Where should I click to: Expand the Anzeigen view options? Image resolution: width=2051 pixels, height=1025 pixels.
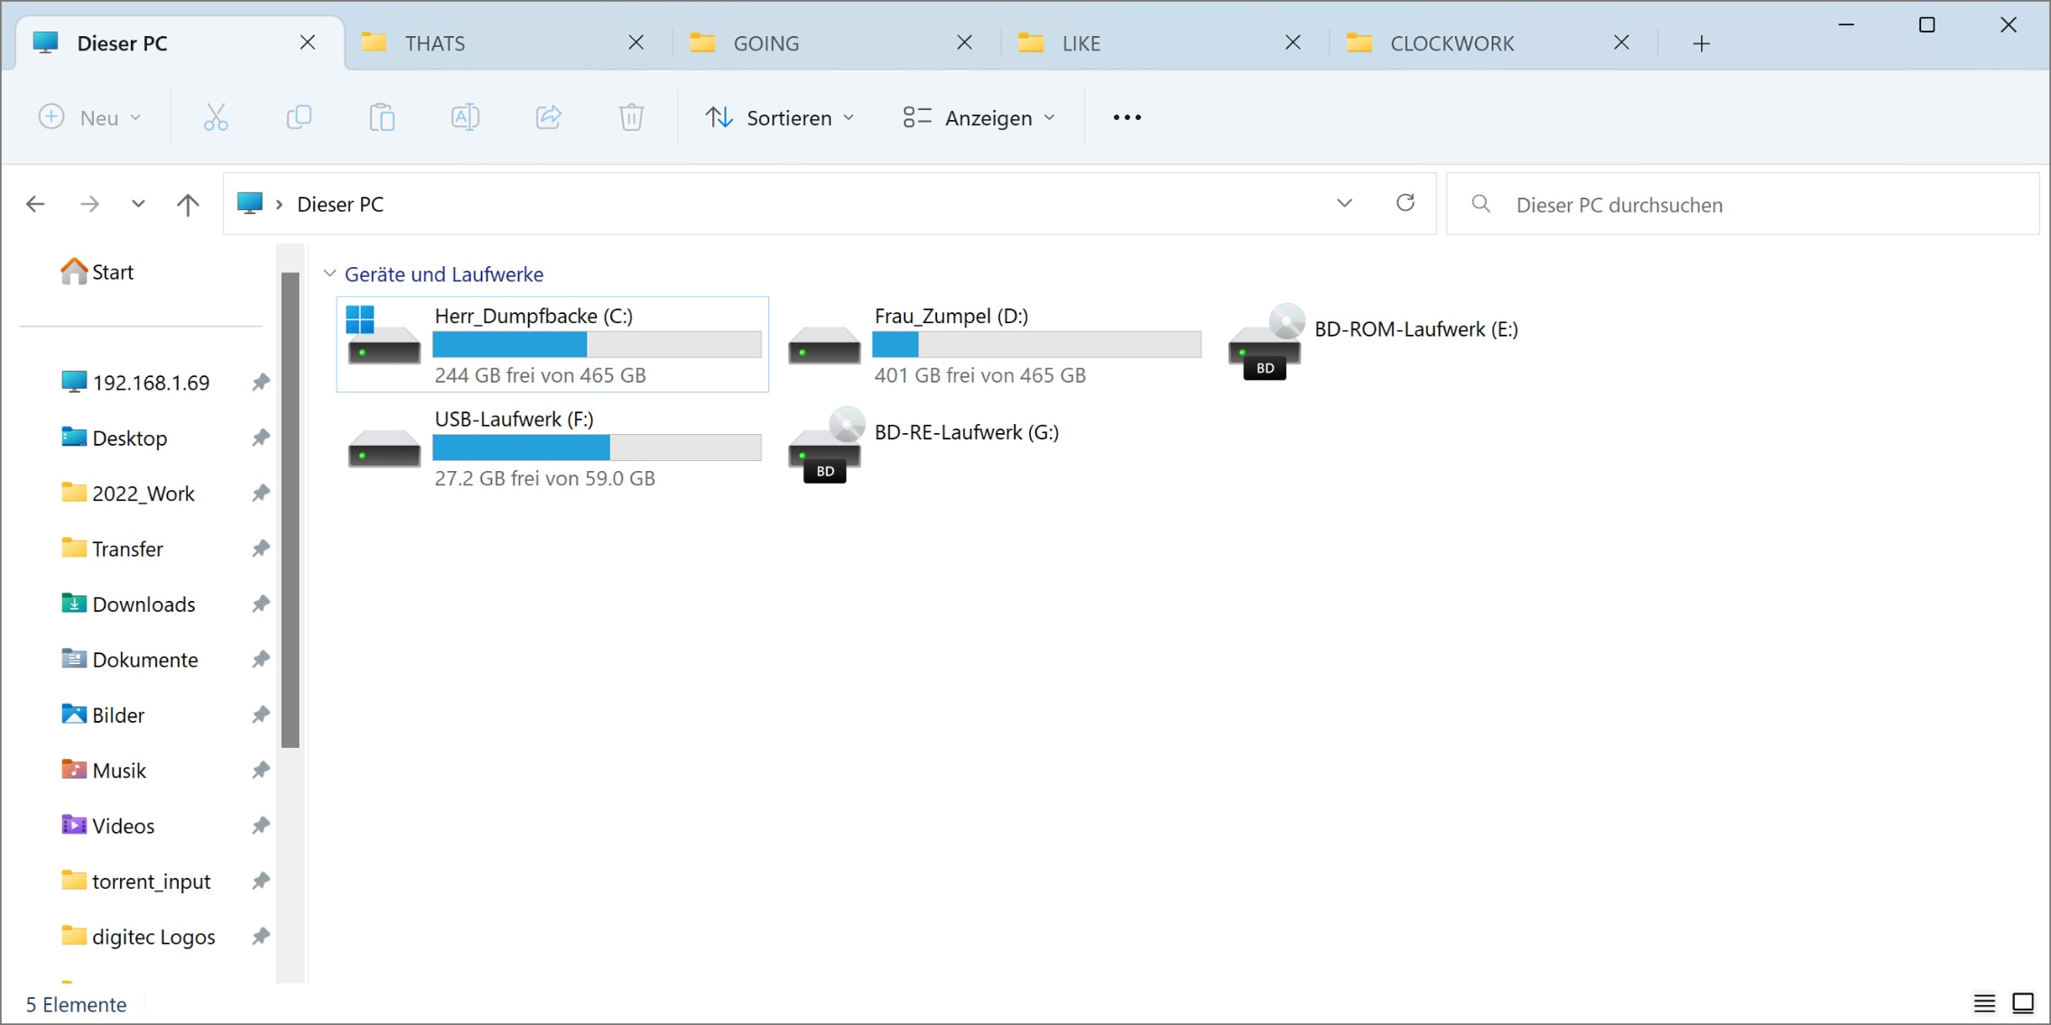pyautogui.click(x=979, y=117)
